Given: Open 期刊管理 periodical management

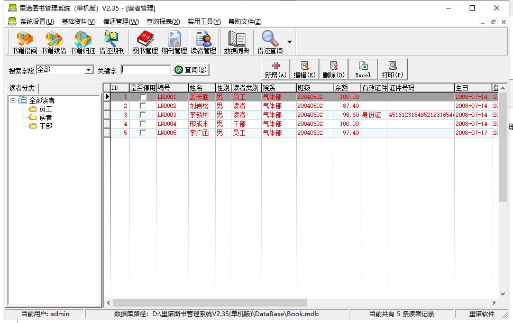Looking at the screenshot, I should coord(174,42).
